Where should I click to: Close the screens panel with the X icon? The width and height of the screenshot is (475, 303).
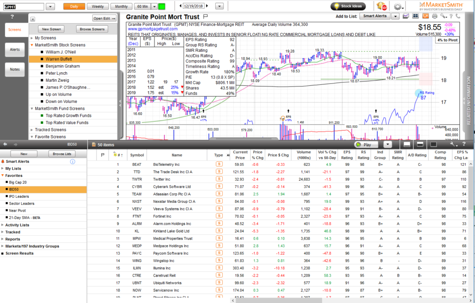click(33, 19)
